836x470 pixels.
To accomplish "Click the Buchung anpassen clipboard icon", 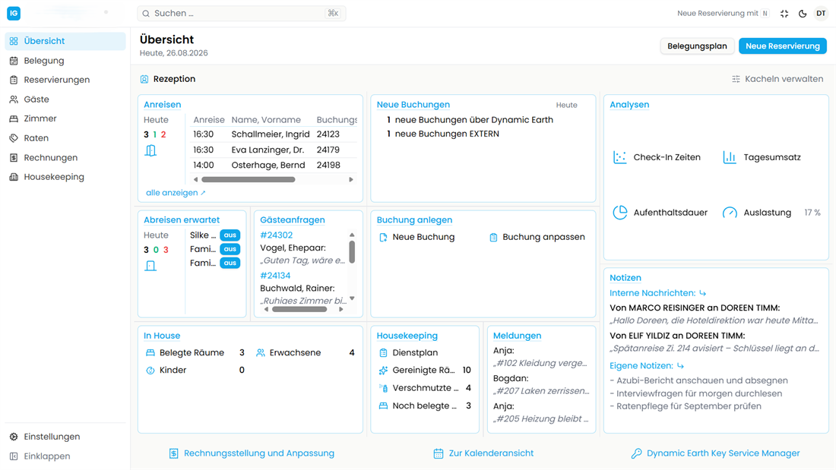I will pyautogui.click(x=493, y=237).
